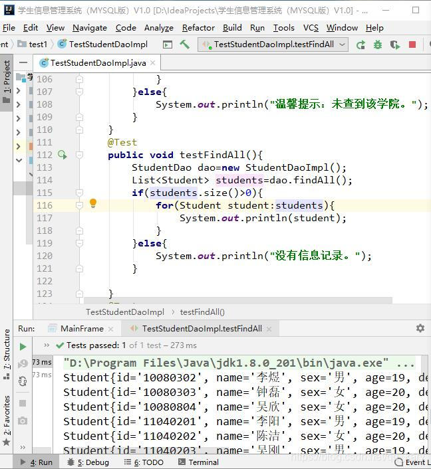Toggle fold marker at line 123

(79, 294)
